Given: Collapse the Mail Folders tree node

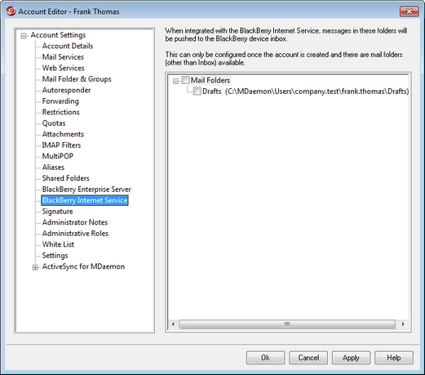Looking at the screenshot, I should coord(175,81).
